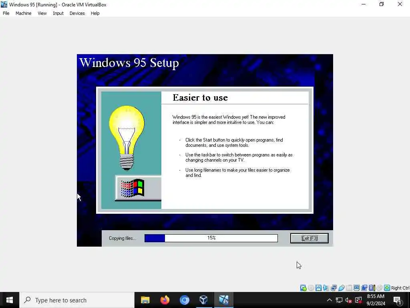Open the Input menu
This screenshot has height=308, width=410.
point(58,13)
